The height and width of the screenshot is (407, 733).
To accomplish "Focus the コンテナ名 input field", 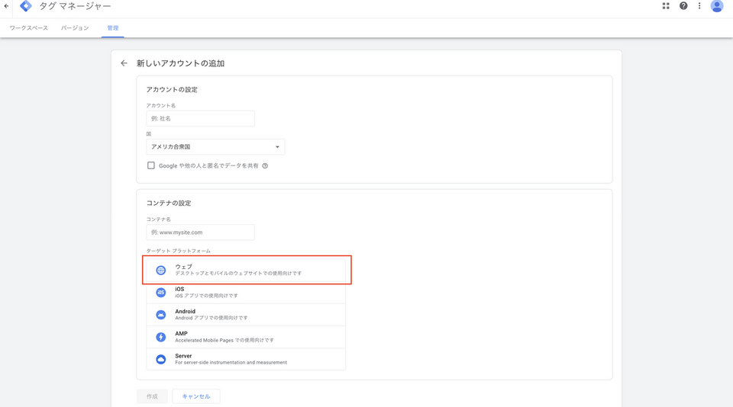I will 200,232.
